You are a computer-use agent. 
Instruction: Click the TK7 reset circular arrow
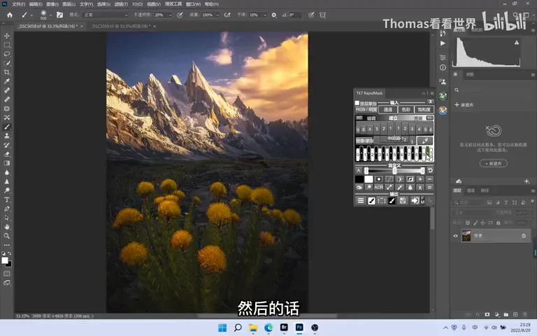[430, 170]
